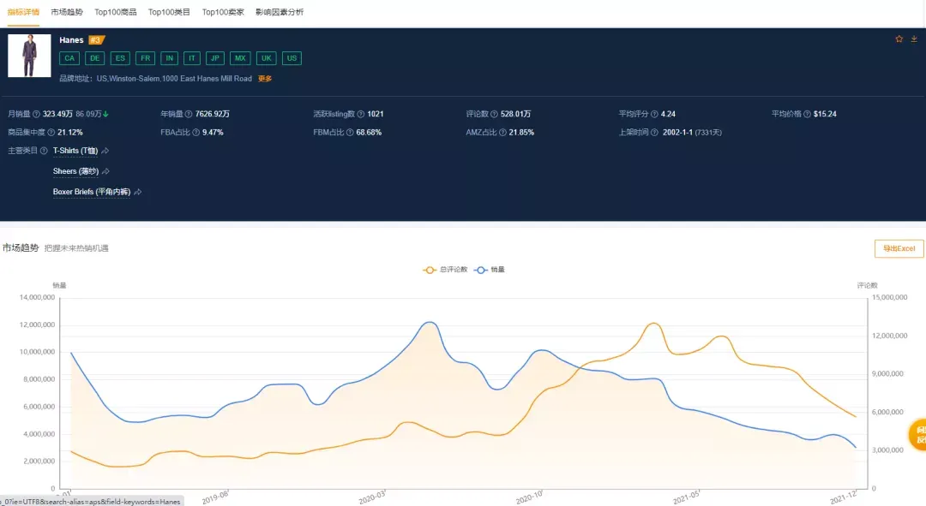The height and width of the screenshot is (506, 926).
Task: Click the Hanes product thumbnail image
Action: coord(29,56)
